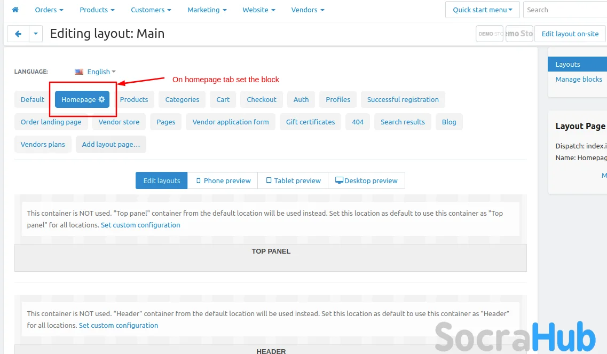Screen dimensions: 607x354
Task: Select the Default layout tab
Action: [33, 99]
